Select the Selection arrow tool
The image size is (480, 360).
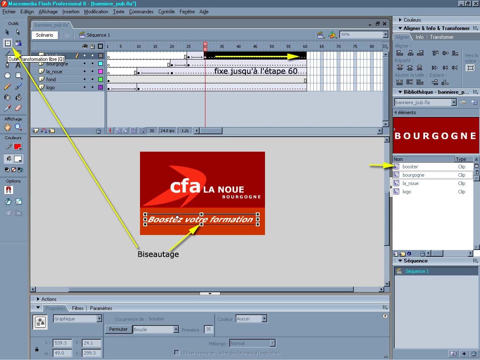click(x=7, y=32)
